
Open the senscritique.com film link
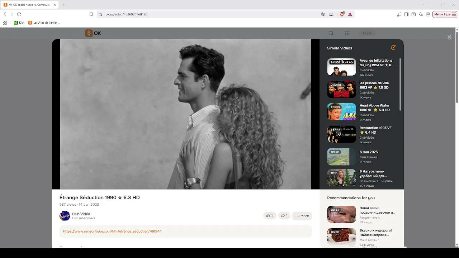112,231
